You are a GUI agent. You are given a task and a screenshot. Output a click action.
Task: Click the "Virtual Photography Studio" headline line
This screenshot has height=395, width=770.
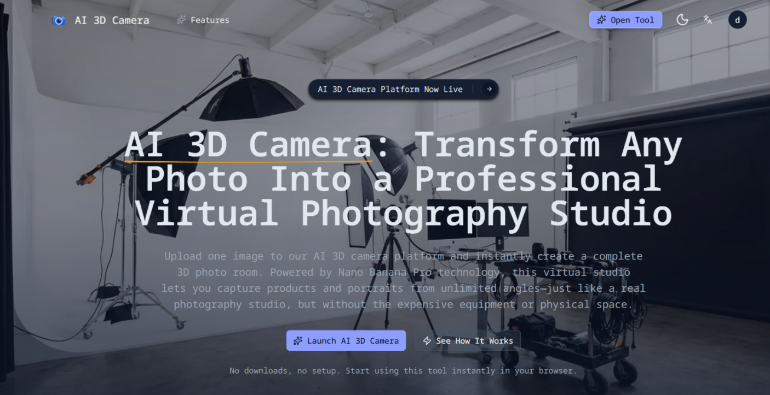[x=403, y=213]
